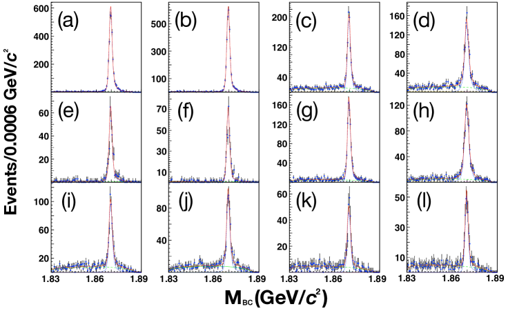The height and width of the screenshot is (311, 508).
Task: Click the red peak tip in top-left plot
Action: click(x=110, y=7)
